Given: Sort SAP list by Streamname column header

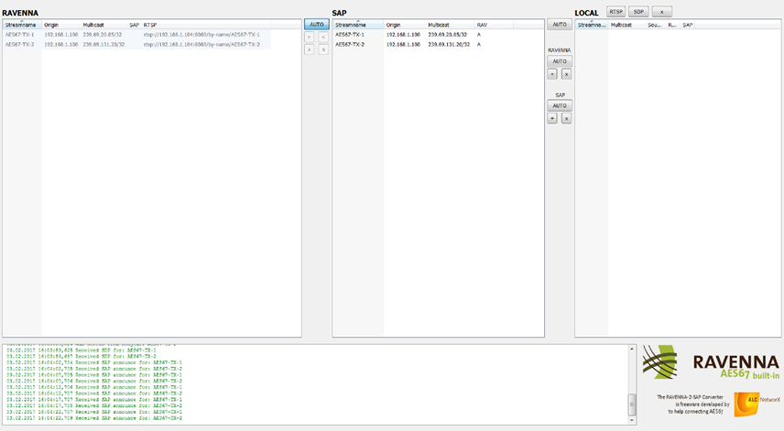Looking at the screenshot, I should (x=358, y=25).
